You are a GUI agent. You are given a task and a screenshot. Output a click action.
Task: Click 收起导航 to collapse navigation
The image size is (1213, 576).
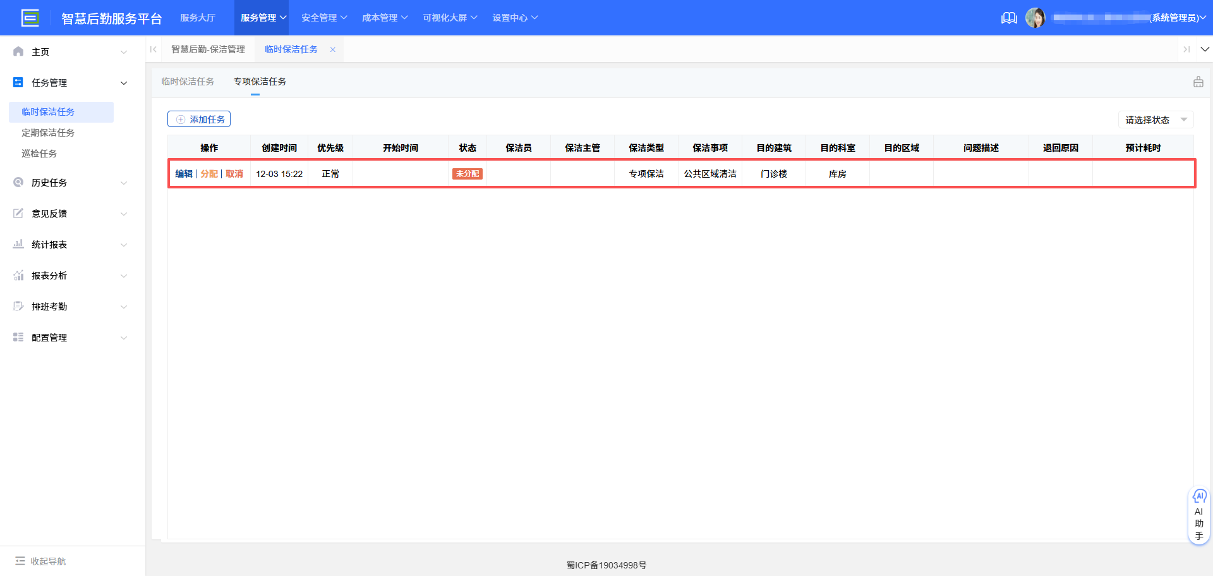pos(40,561)
